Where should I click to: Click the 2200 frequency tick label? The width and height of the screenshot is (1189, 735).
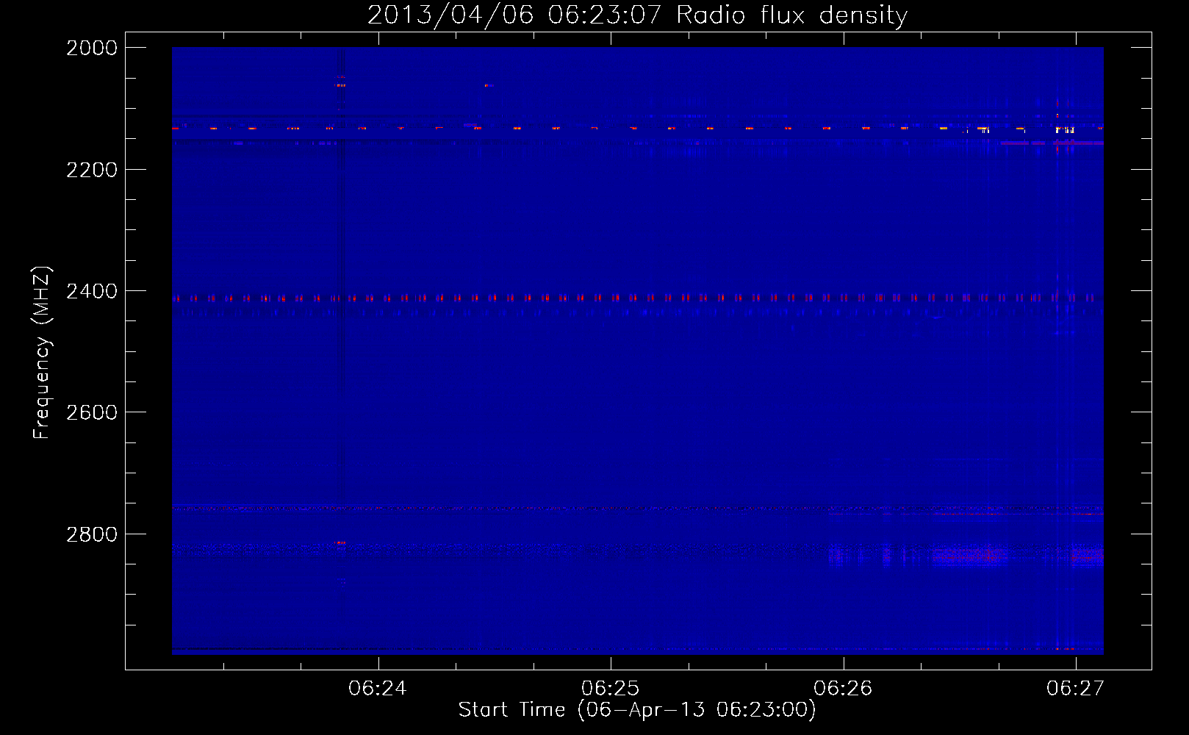click(92, 170)
